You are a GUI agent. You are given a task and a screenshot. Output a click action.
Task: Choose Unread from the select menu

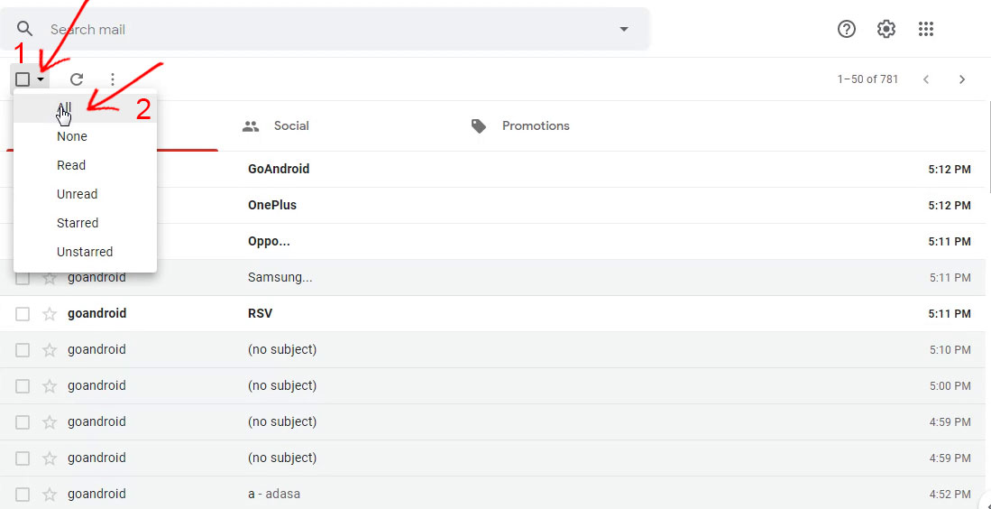pyautogui.click(x=77, y=194)
